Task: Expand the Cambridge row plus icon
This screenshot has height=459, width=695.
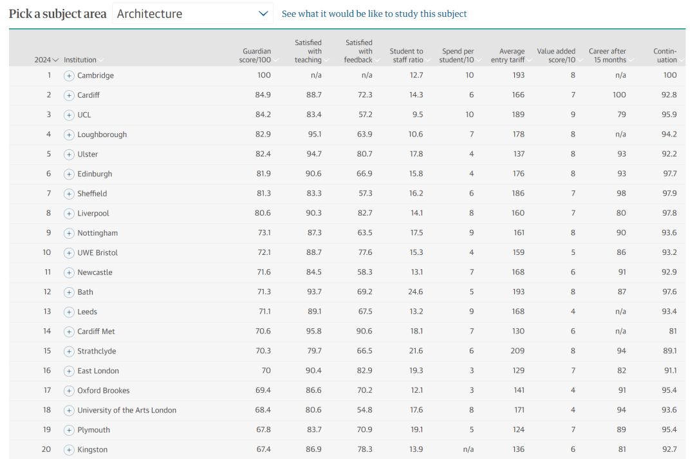Action: (x=69, y=76)
